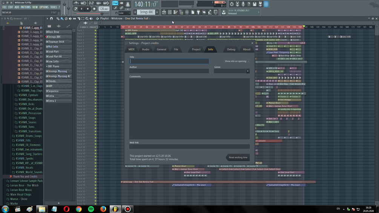Viewport: 379px width, 213px height.
Task: Select the Slice tool in Playlist toolbar
Action: click(78, 18)
